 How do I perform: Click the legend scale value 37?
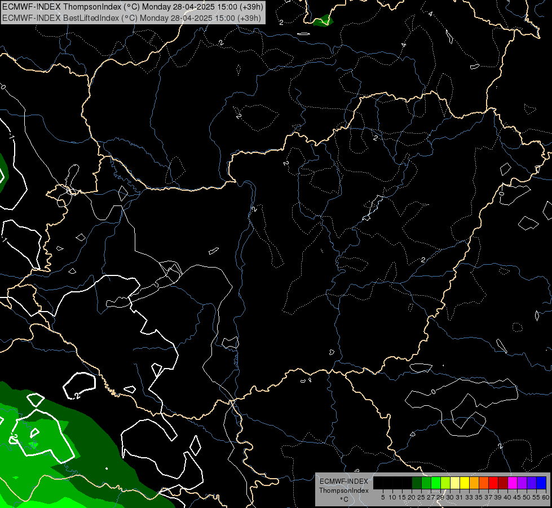pos(488,497)
